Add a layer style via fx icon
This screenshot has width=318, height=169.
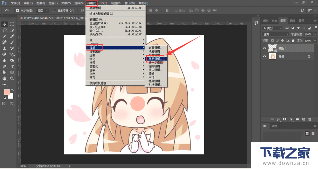click(x=279, y=119)
